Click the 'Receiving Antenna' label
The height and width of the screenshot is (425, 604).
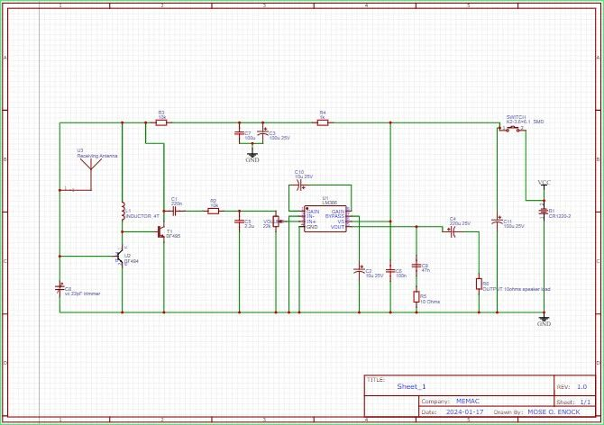97,156
